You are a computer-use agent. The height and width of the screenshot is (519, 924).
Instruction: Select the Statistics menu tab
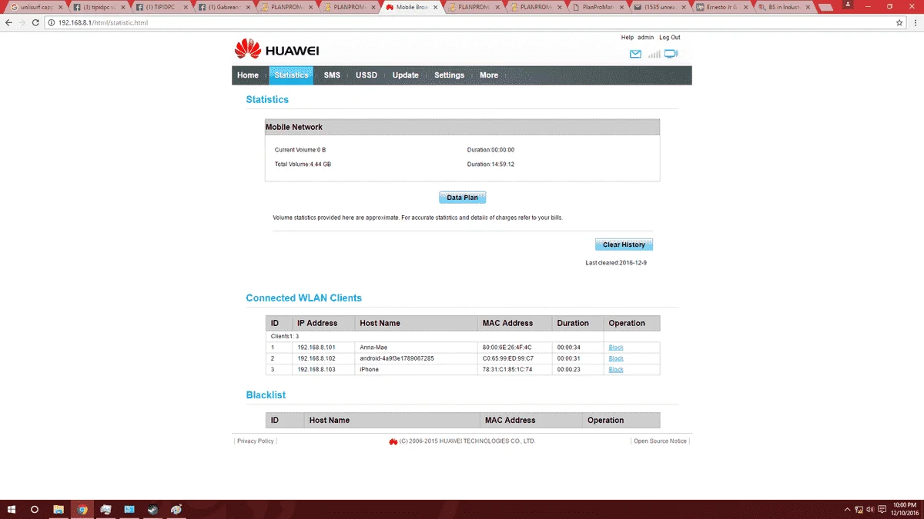291,75
